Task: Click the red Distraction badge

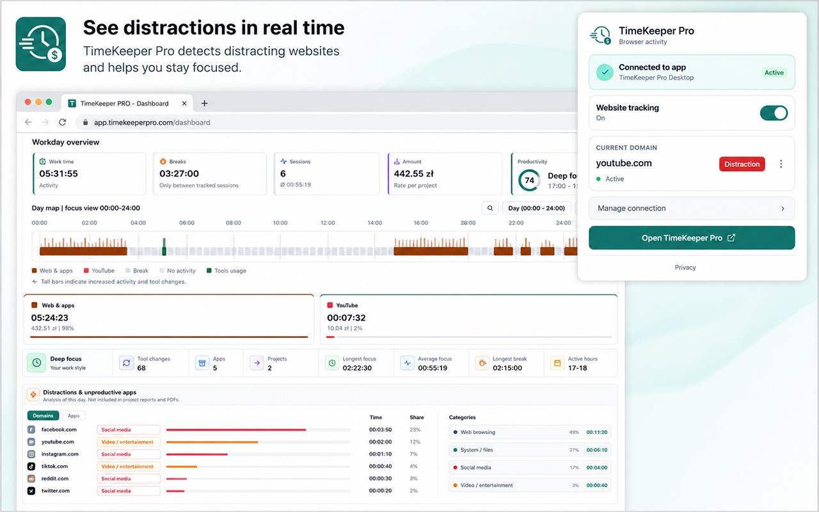Action: point(742,164)
